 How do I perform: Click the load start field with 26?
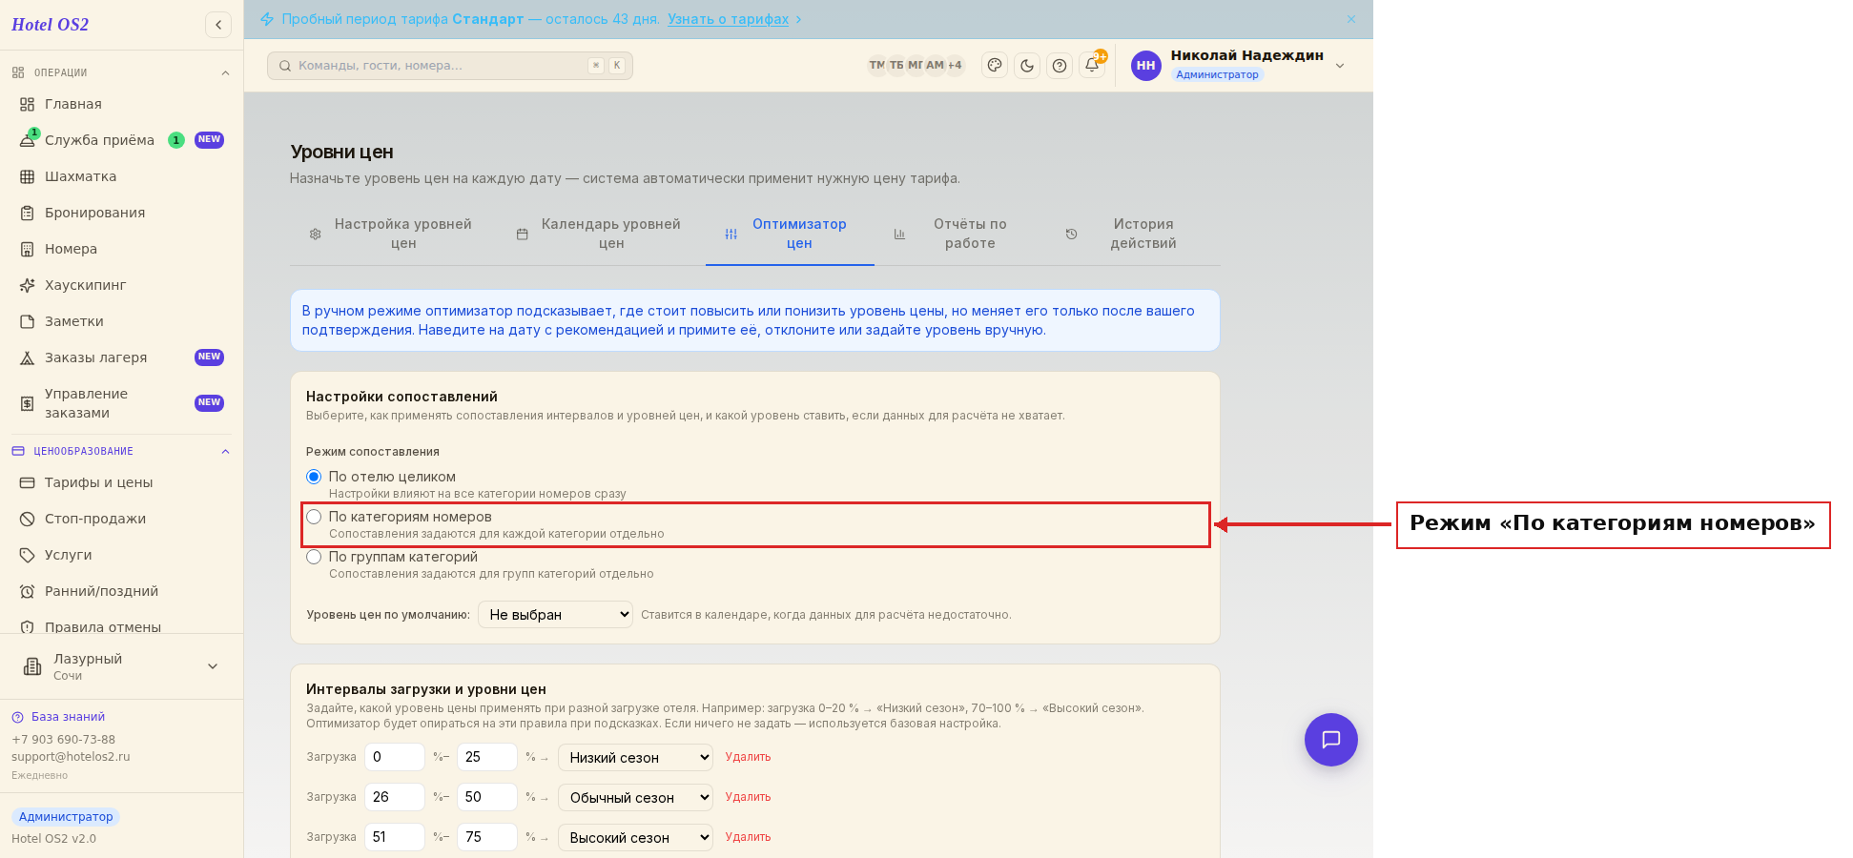coord(395,797)
